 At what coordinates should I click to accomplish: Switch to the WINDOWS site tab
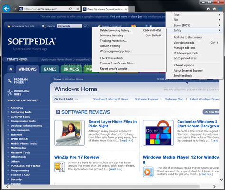point(28,69)
